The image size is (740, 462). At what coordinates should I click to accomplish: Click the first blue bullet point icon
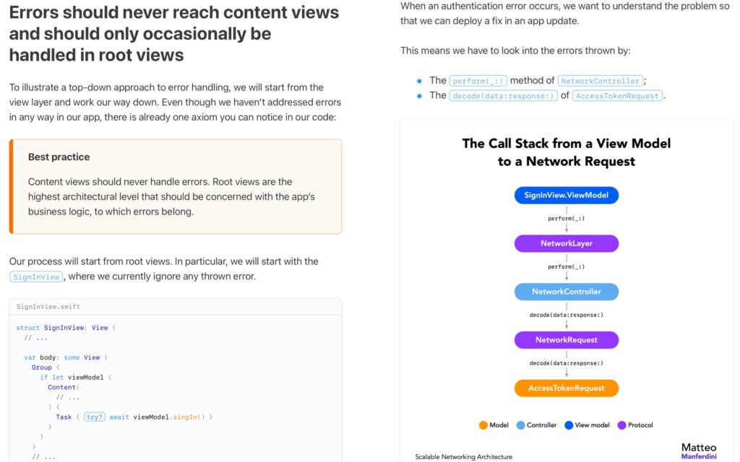pos(420,81)
